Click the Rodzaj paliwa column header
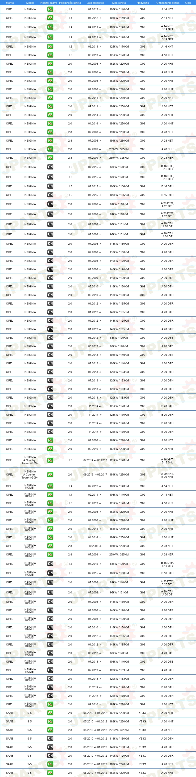 click(49, 3)
